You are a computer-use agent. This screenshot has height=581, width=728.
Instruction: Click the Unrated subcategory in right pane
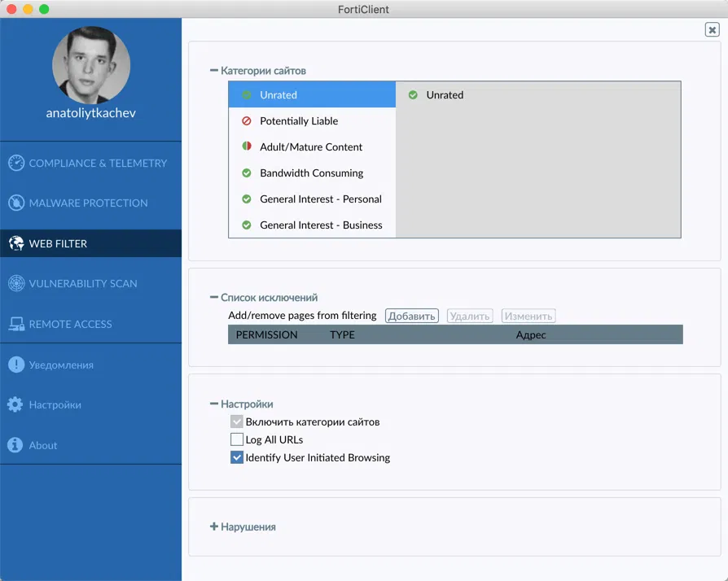click(x=445, y=94)
